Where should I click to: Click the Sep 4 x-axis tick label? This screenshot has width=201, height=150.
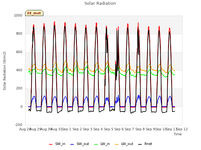click(98, 129)
